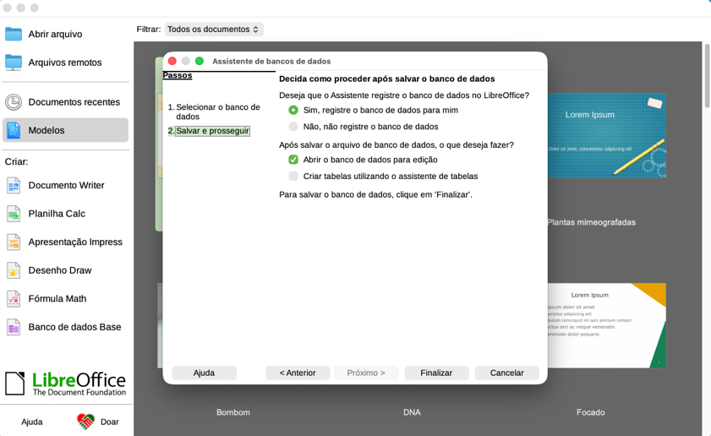
Task: Click the Modelos template icon
Action: (14, 130)
